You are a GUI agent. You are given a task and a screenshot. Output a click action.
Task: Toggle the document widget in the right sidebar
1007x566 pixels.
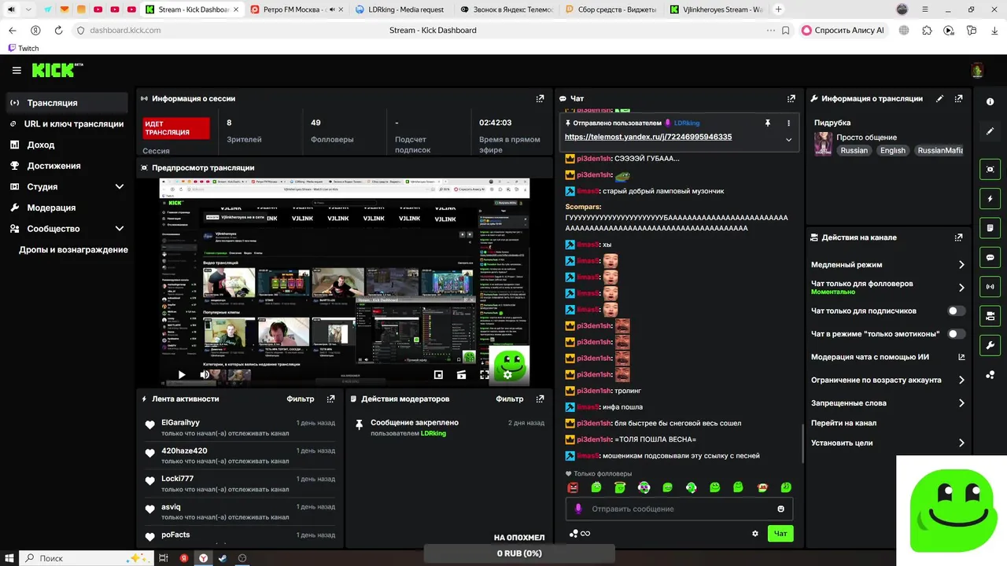click(x=990, y=228)
